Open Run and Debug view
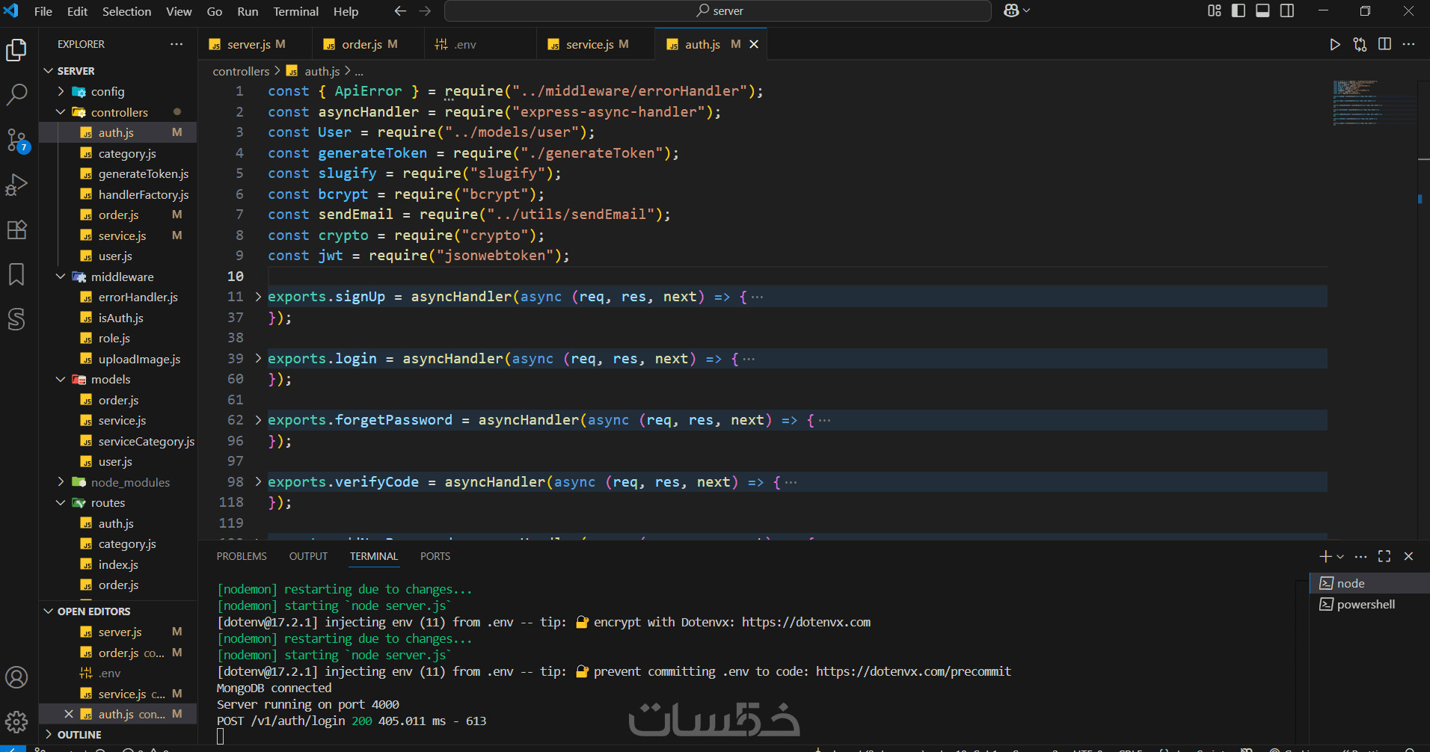Viewport: 1430px width, 752px height. pyautogui.click(x=16, y=185)
